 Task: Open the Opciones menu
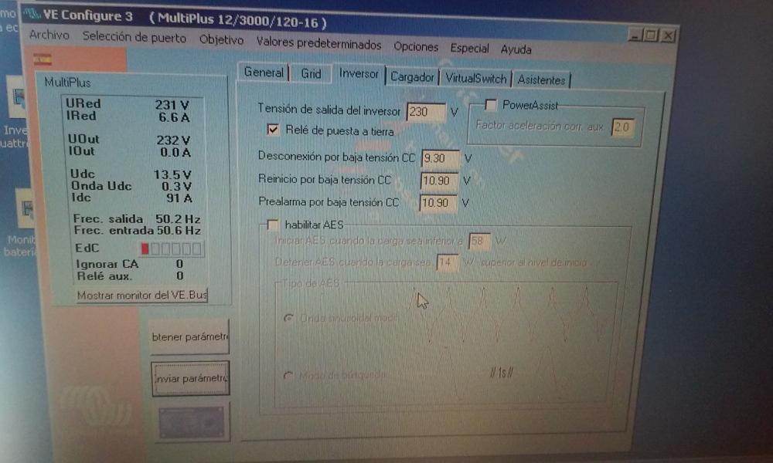click(x=416, y=46)
